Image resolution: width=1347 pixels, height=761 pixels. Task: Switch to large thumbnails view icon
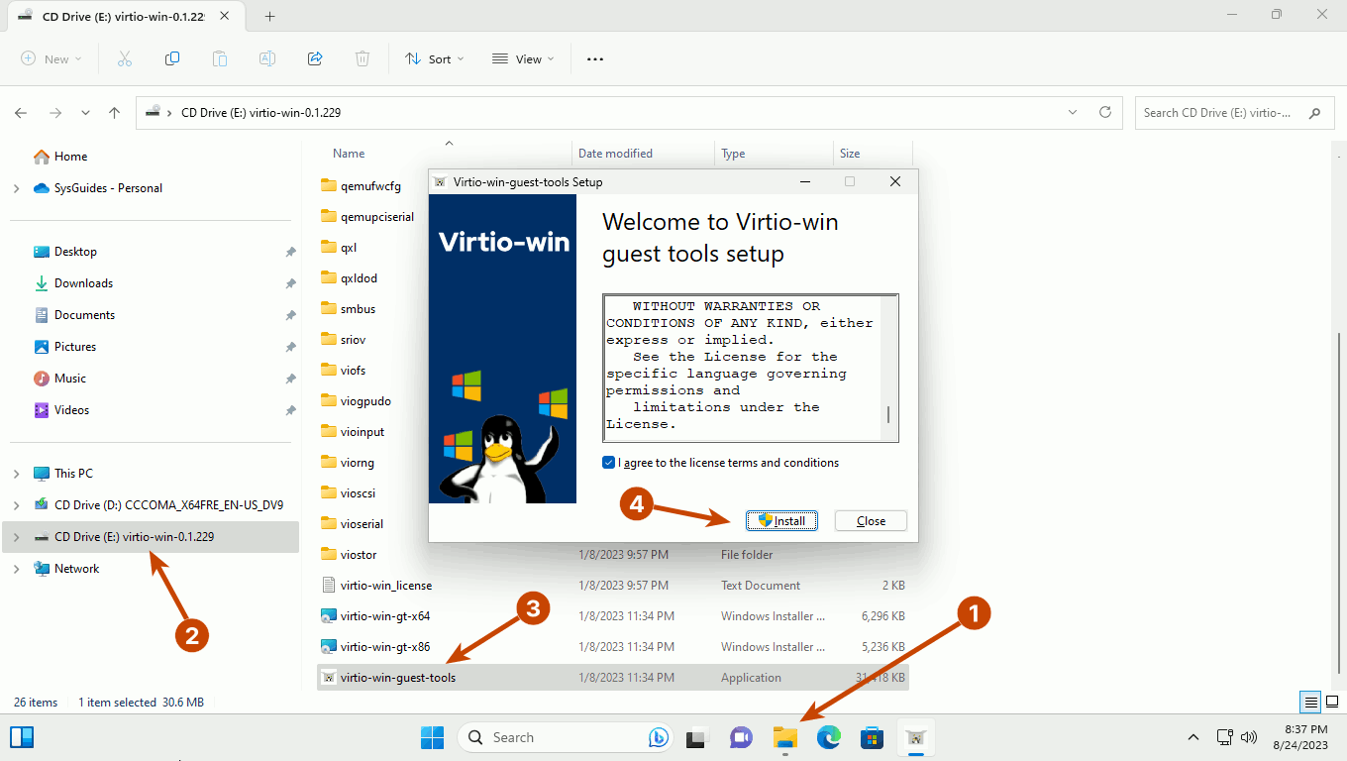[x=1330, y=703]
